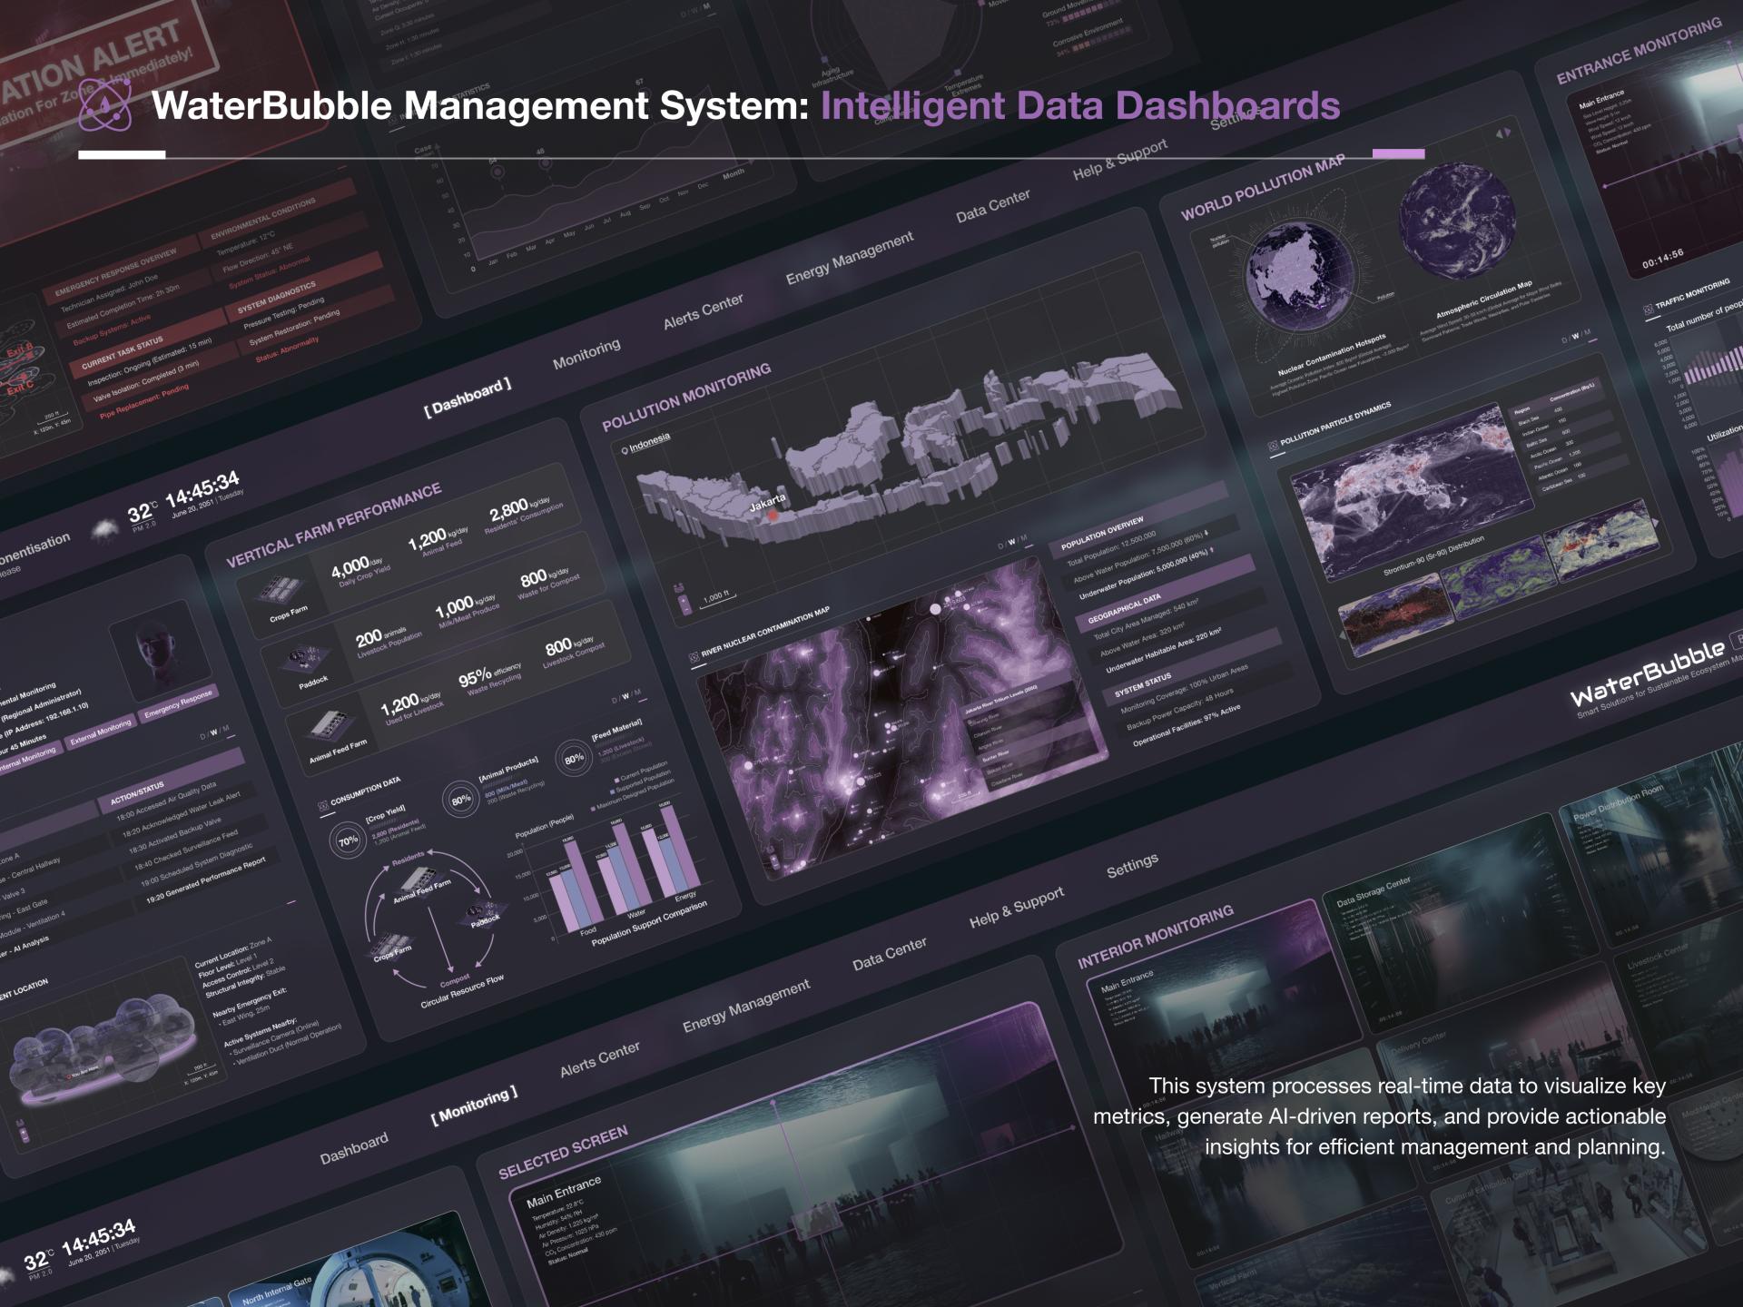Click the River Nuclear Contamination Map section icon
Image resolution: width=1743 pixels, height=1307 pixels.
point(694,655)
